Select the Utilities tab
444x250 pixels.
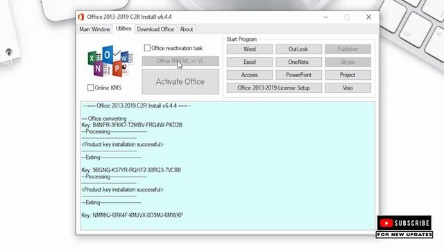pos(123,28)
